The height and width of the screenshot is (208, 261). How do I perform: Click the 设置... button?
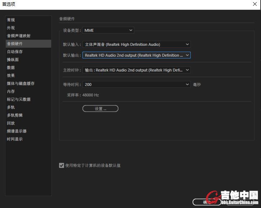(100, 109)
